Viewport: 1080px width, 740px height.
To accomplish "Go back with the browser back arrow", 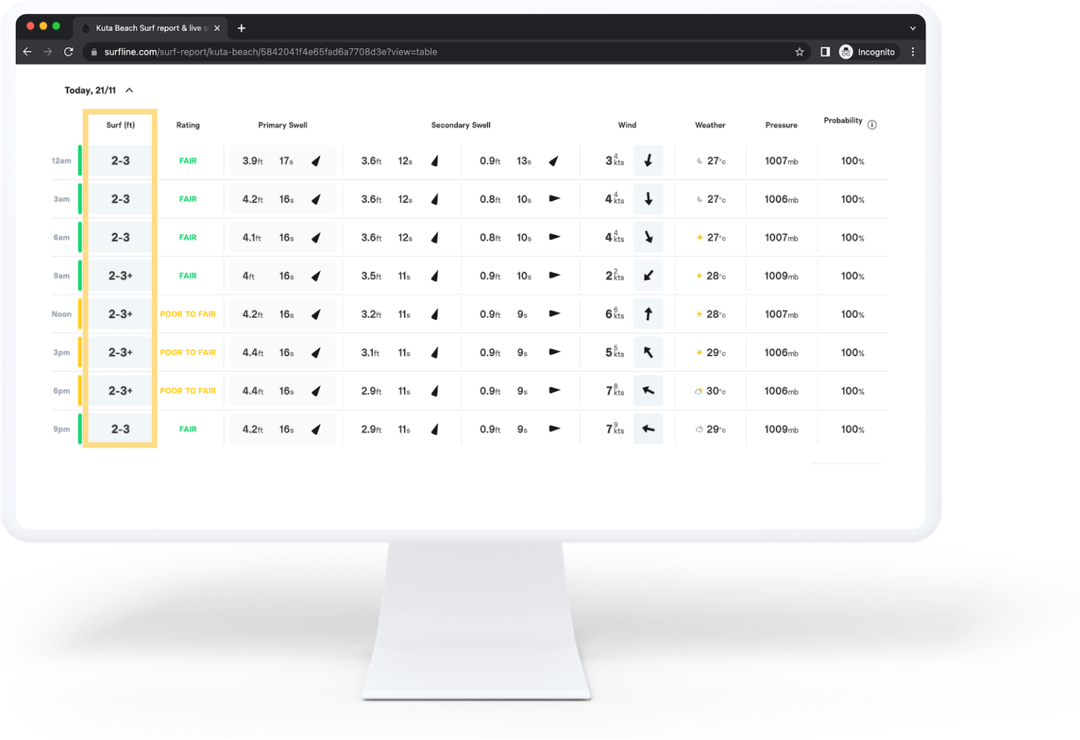I will coord(27,52).
